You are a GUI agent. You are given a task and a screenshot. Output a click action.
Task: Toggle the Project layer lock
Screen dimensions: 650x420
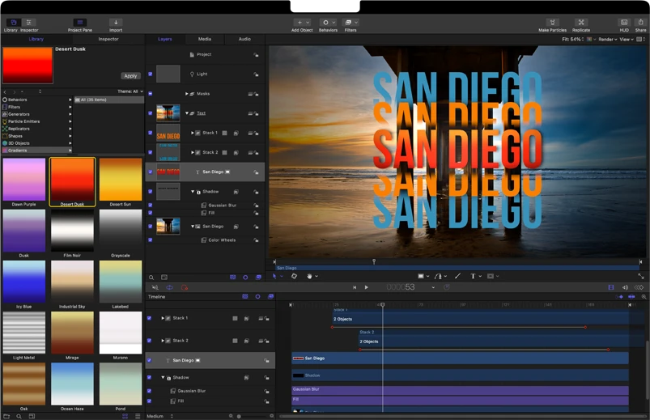coord(256,55)
